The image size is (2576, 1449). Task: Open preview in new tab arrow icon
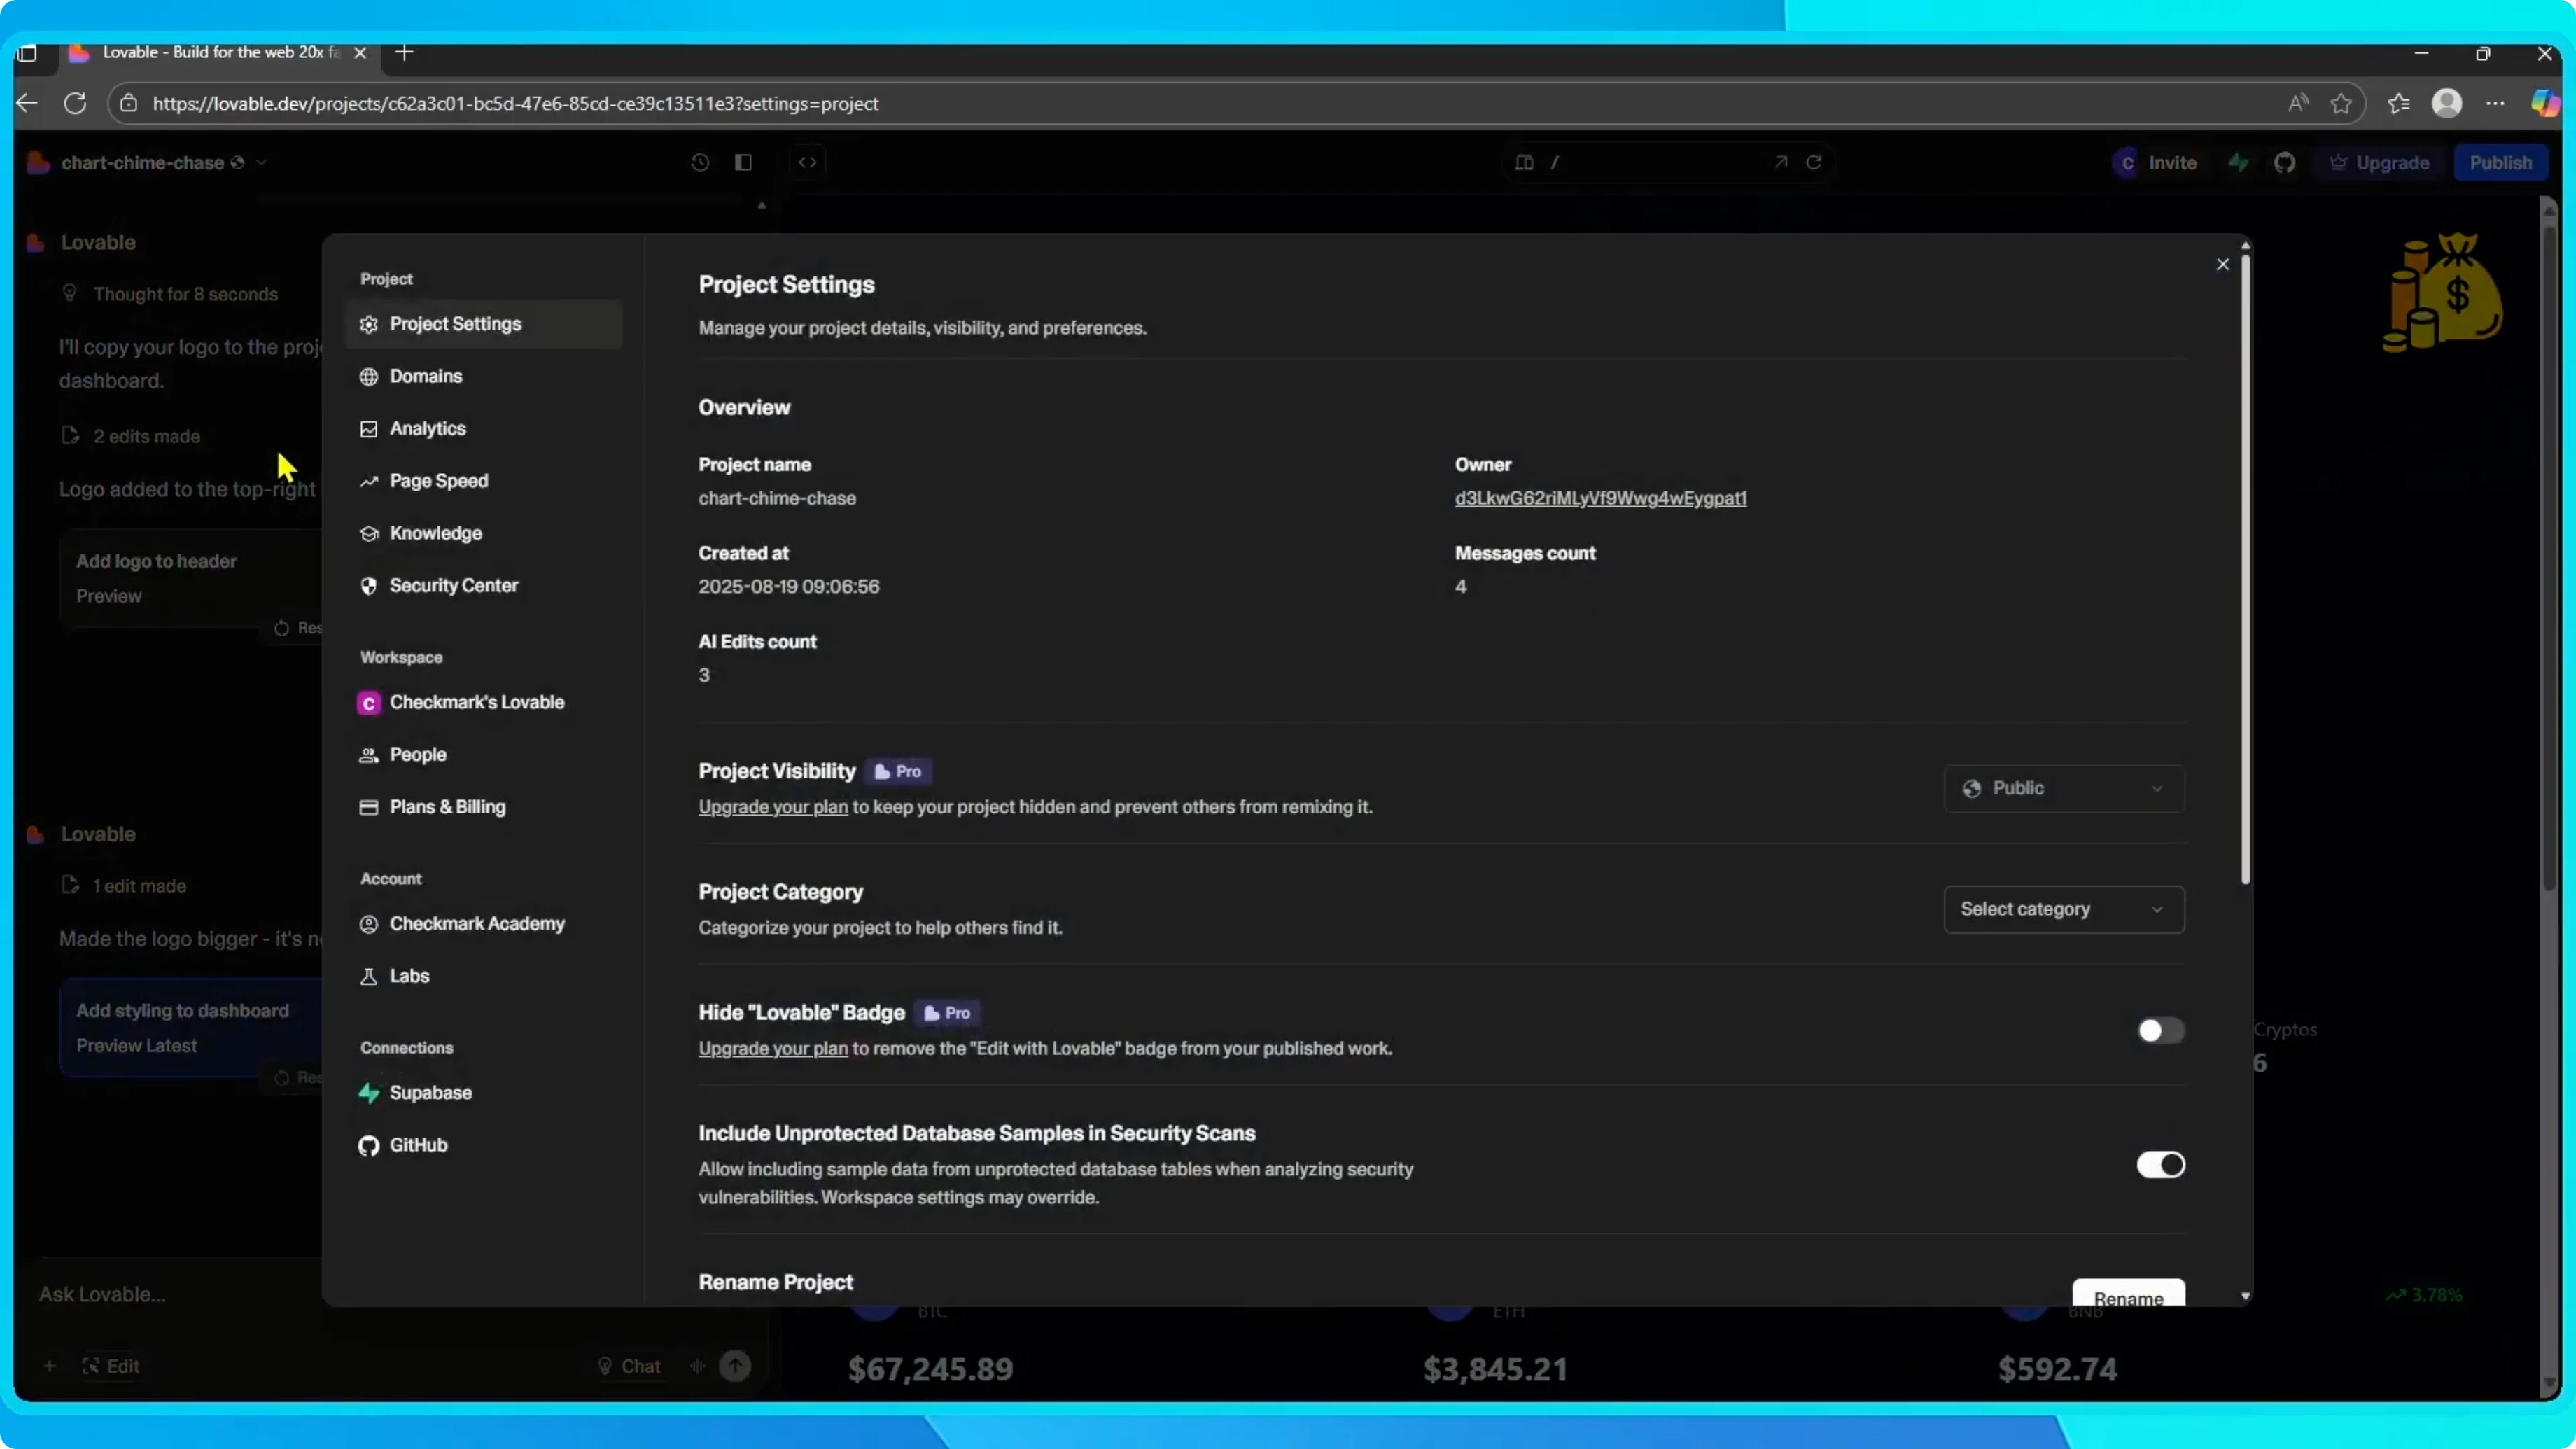tap(1781, 162)
